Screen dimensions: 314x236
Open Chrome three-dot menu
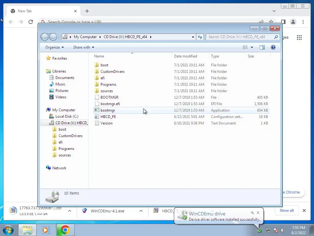click(303, 22)
